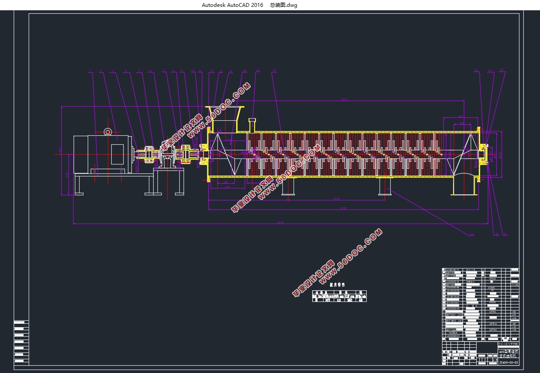
Task: Click the technical characteristics table
Action: point(340,296)
